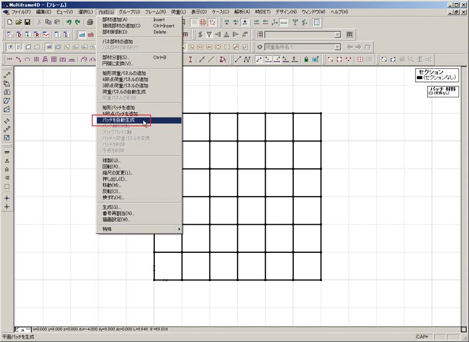Click the CAP indicator in the status bar

[x=422, y=337]
